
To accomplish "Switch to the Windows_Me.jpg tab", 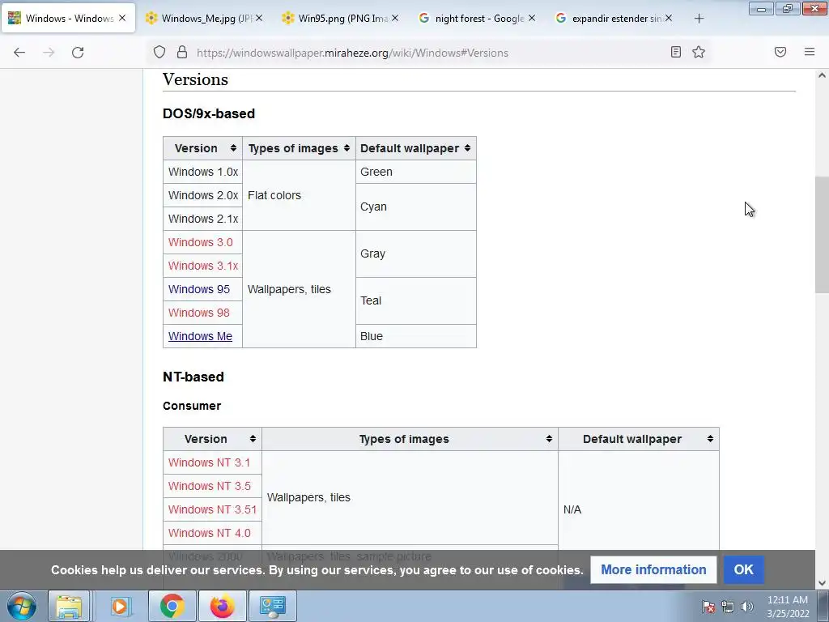I will tap(204, 18).
